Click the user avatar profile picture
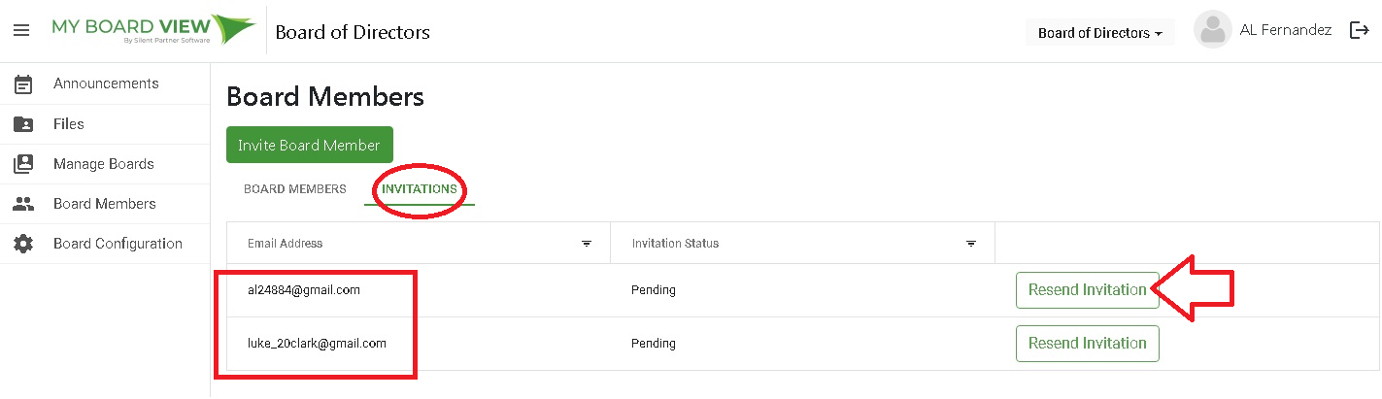The image size is (1382, 399). 1212,30
